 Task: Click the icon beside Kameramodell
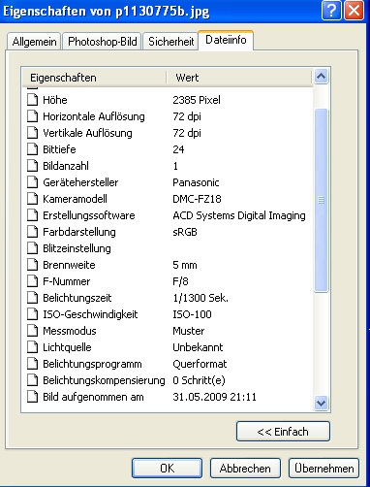[32, 199]
